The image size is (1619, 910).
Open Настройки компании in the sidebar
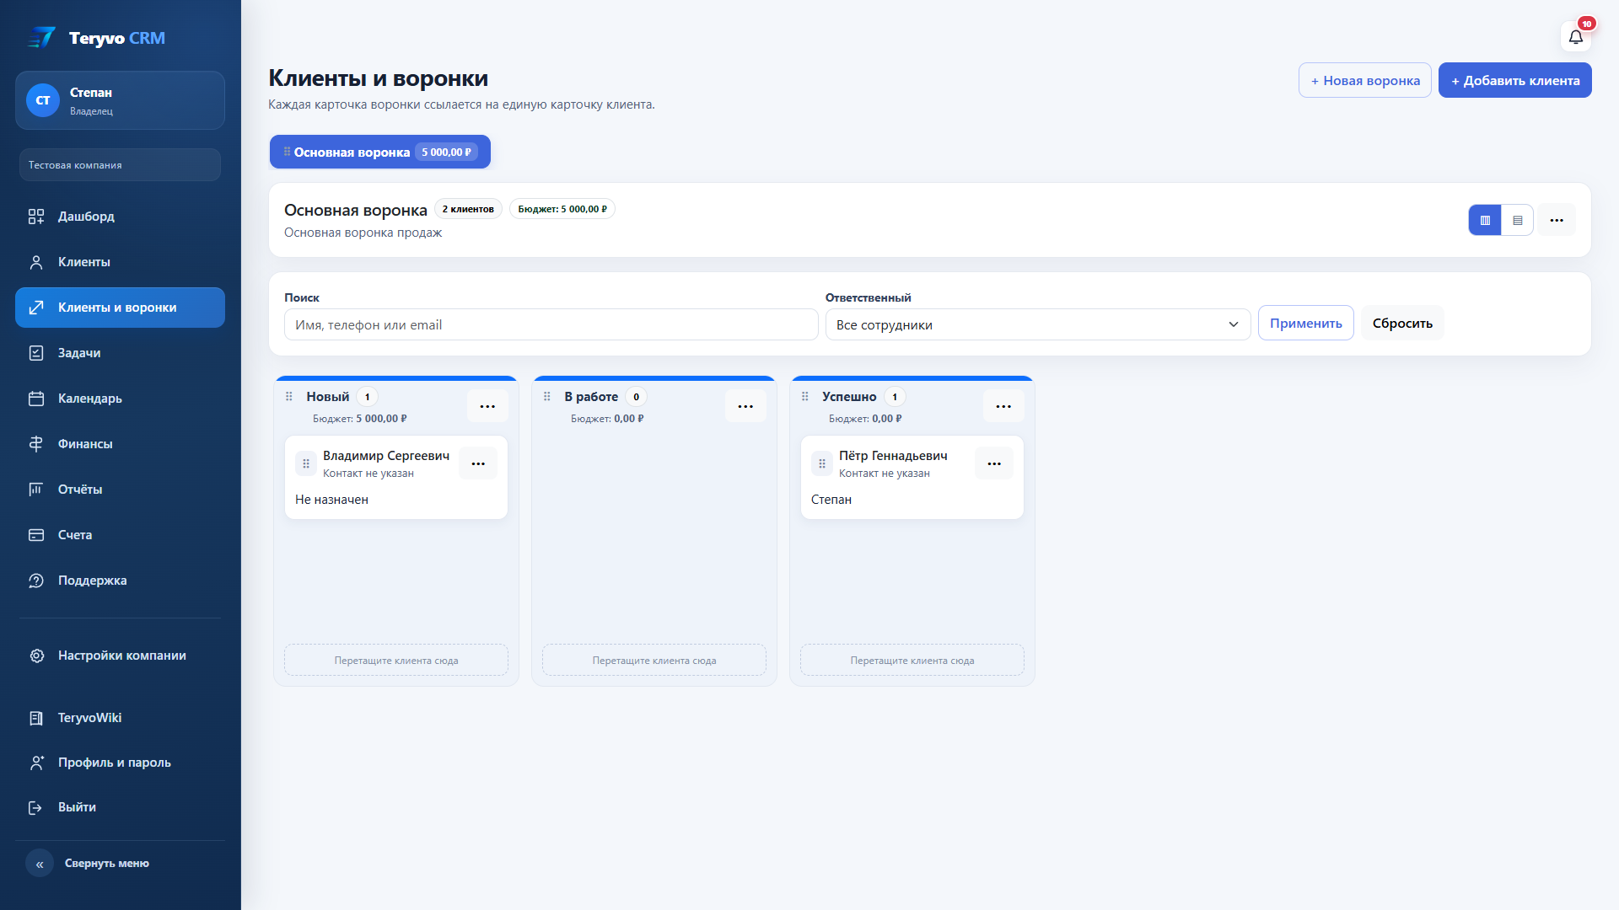(120, 656)
